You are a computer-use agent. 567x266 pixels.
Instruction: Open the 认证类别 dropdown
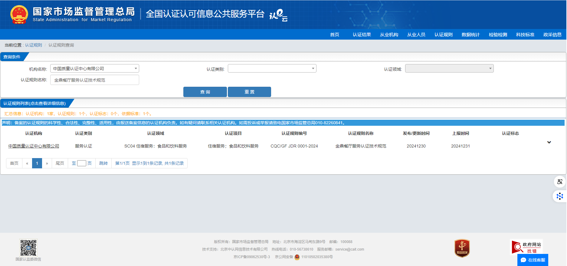click(x=272, y=69)
